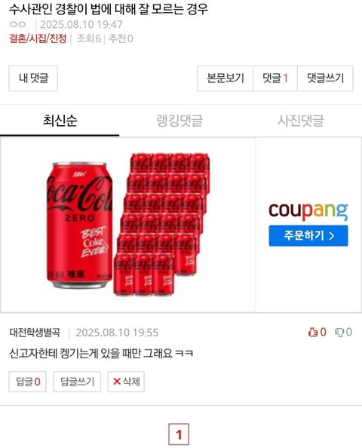Switch to the 랭킹댓글 tab
The width and height of the screenshot is (362, 448).
179,120
